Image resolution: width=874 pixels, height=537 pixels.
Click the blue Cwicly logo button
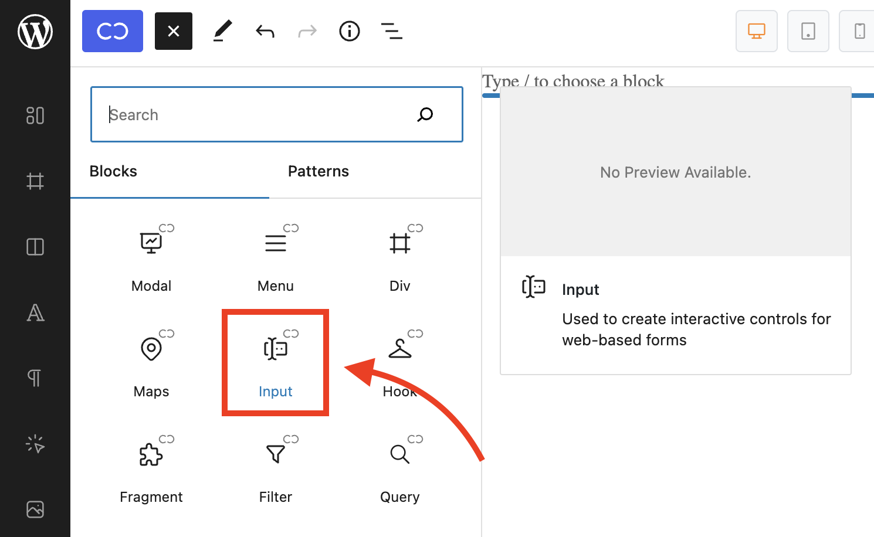click(x=113, y=31)
